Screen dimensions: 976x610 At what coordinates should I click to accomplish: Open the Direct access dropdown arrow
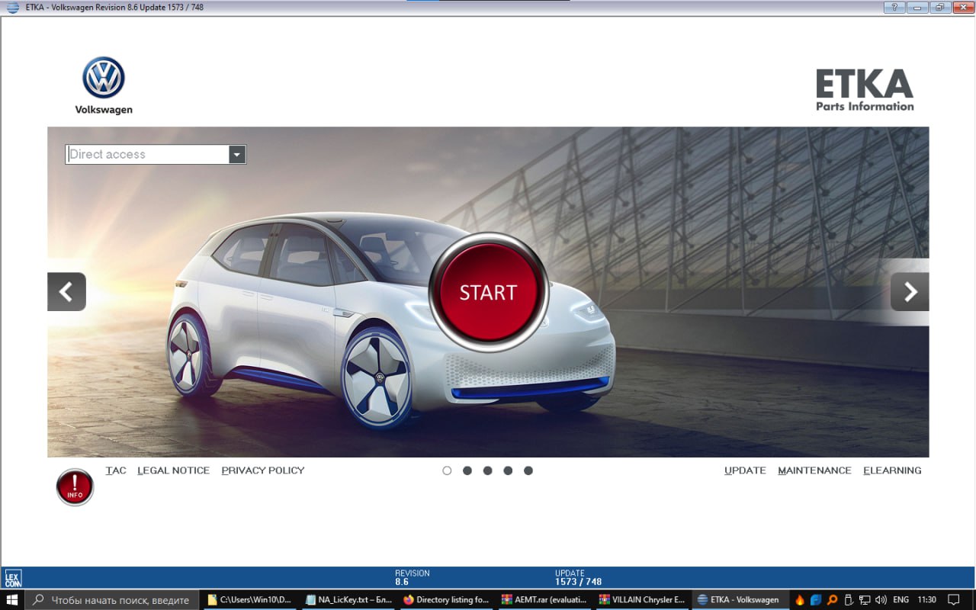click(x=238, y=154)
